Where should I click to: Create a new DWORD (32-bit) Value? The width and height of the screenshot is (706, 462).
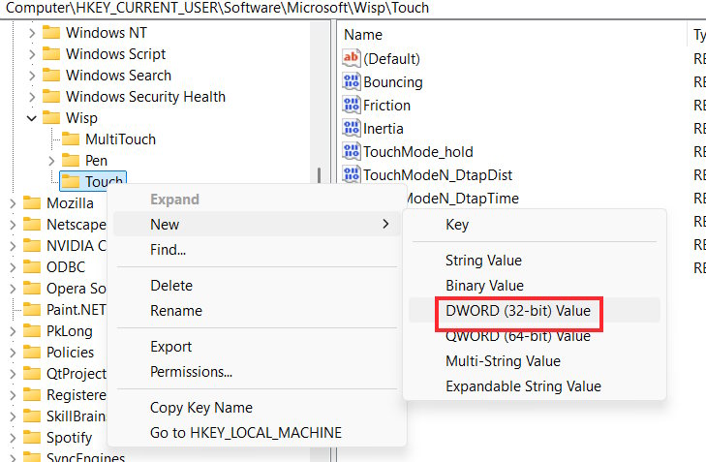535,310
